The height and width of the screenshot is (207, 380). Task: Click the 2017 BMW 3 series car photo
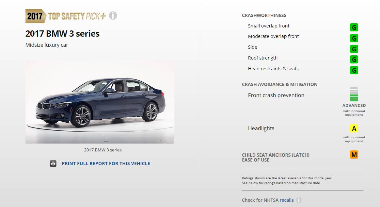[x=100, y=101]
